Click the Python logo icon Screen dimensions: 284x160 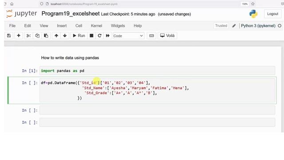tap(253, 14)
